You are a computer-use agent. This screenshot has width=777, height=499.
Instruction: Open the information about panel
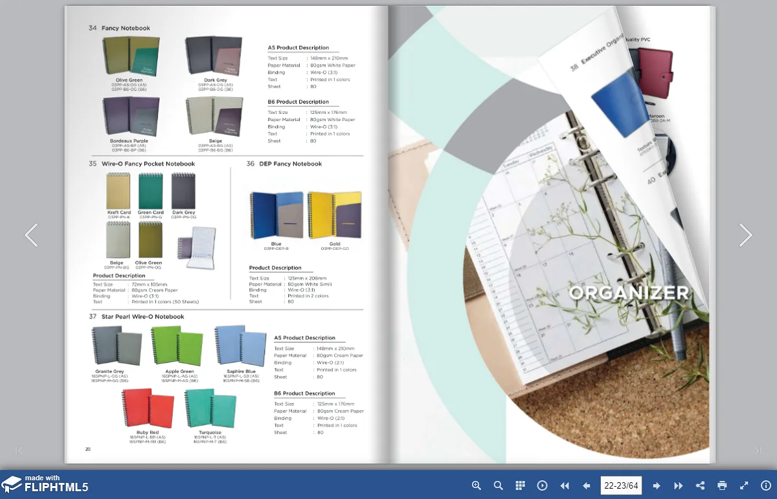(766, 485)
